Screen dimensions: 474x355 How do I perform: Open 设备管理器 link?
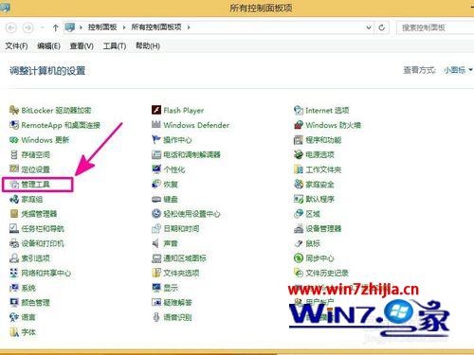click(323, 228)
